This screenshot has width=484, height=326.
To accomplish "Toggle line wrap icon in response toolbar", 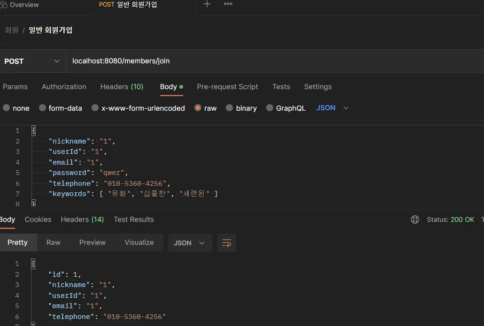I will click(227, 243).
